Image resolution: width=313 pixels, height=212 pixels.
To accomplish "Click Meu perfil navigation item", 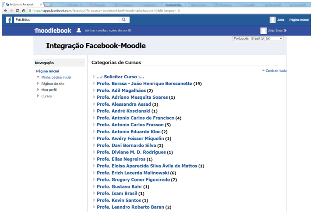I will click(x=49, y=90).
